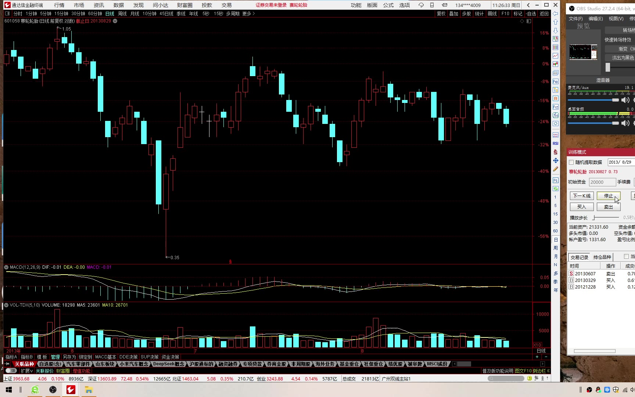The height and width of the screenshot is (397, 635).
Task: Click the 自选股(含) sector tab
Action: [x=50, y=364]
